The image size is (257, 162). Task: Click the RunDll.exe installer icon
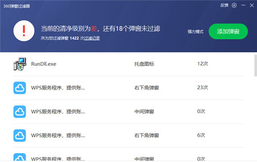tap(20, 64)
